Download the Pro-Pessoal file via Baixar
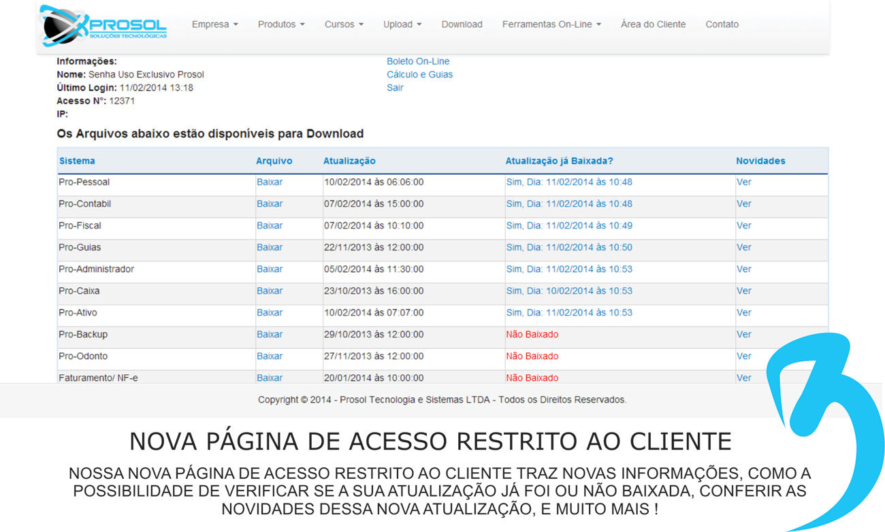This screenshot has height=532, width=885. tap(270, 182)
